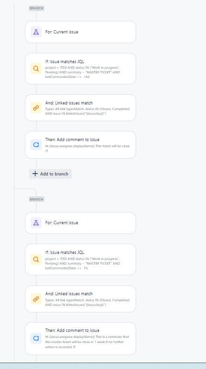Open the reminder comment action card
This screenshot has width=206, height=369.
[x=81, y=338]
